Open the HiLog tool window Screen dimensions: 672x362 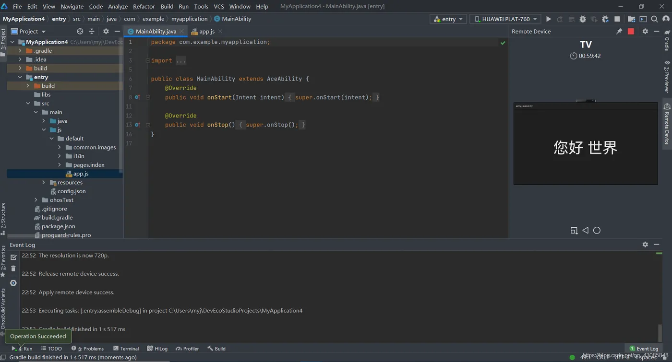pos(157,349)
